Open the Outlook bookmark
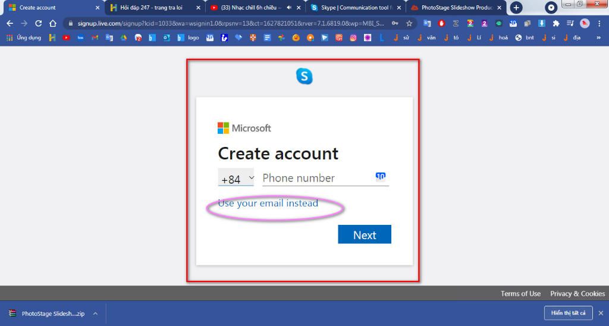 tap(167, 37)
